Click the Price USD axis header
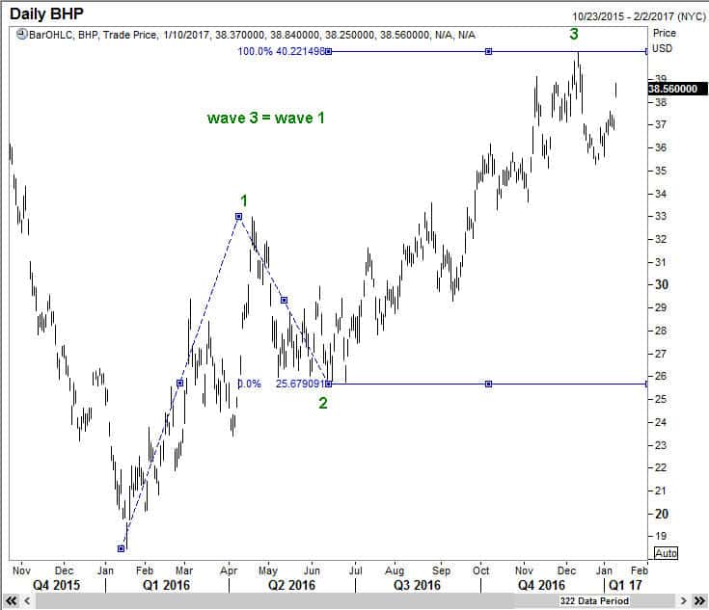The image size is (709, 610). (x=664, y=40)
